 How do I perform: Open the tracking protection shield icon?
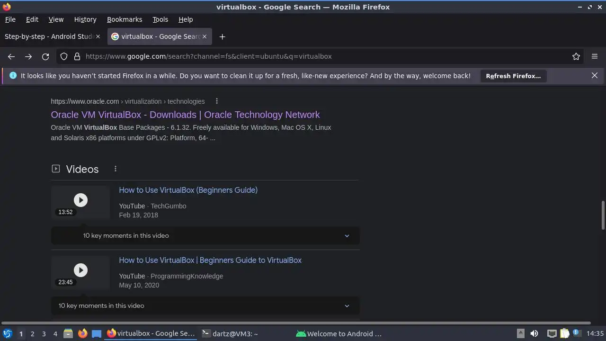point(64,56)
